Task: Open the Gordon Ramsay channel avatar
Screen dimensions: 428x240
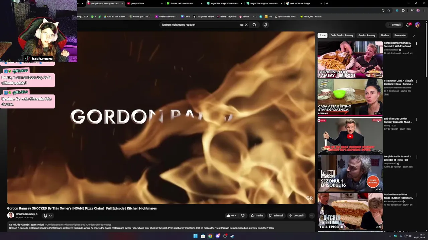Action: click(x=11, y=215)
